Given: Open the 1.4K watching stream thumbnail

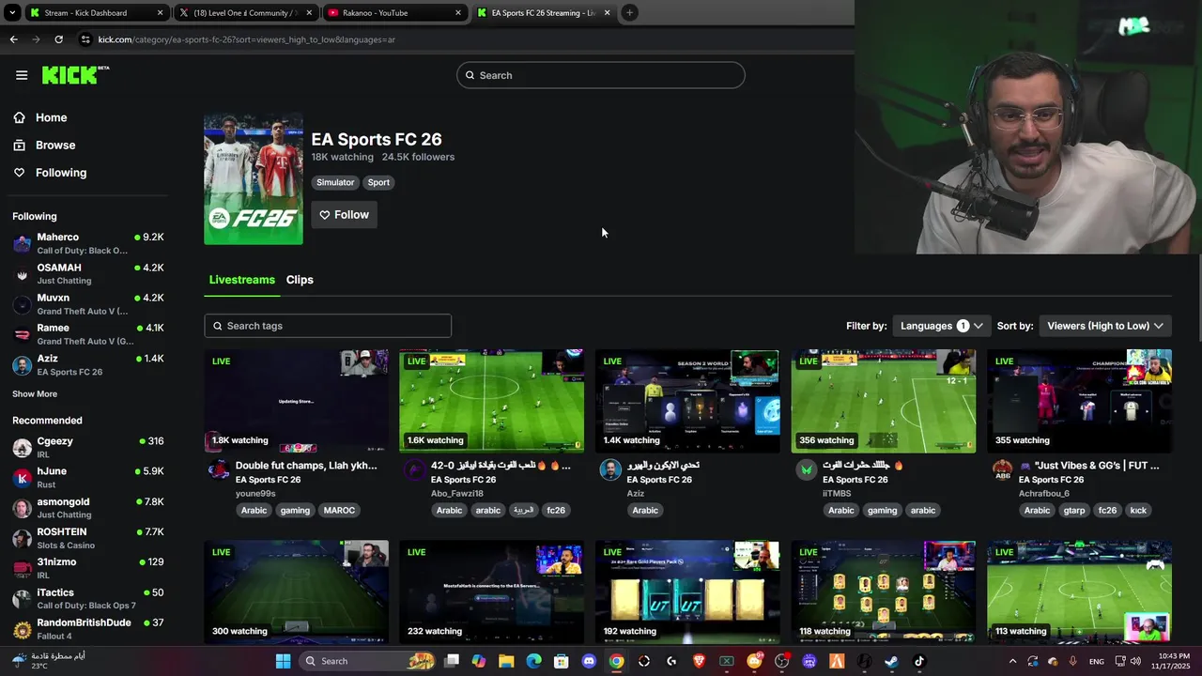Looking at the screenshot, I should [x=687, y=401].
